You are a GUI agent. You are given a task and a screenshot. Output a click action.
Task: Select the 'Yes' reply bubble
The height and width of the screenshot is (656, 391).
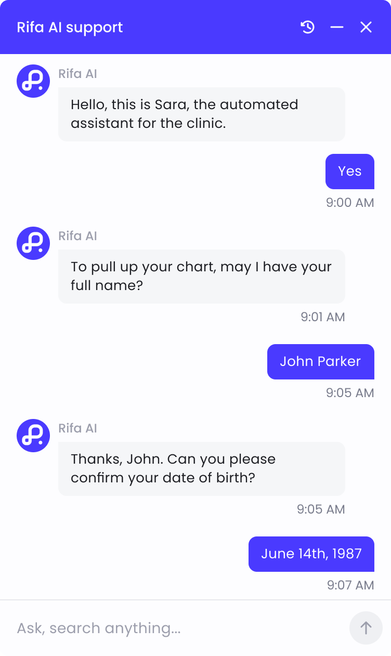click(349, 171)
